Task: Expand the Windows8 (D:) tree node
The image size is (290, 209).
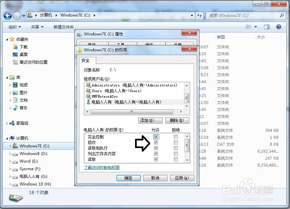Action: pos(10,154)
